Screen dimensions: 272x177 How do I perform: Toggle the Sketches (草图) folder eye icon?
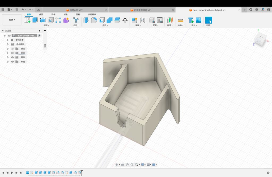[x=12, y=62]
